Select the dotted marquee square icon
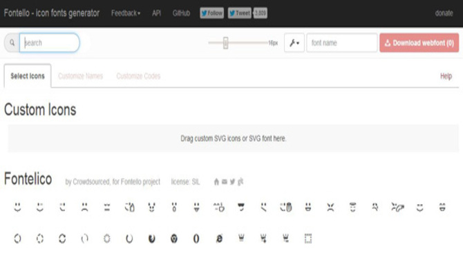463x262 pixels. click(x=308, y=239)
